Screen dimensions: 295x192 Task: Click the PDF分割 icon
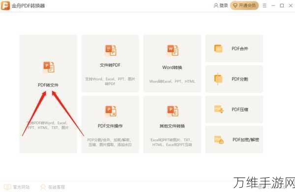click(x=218, y=79)
